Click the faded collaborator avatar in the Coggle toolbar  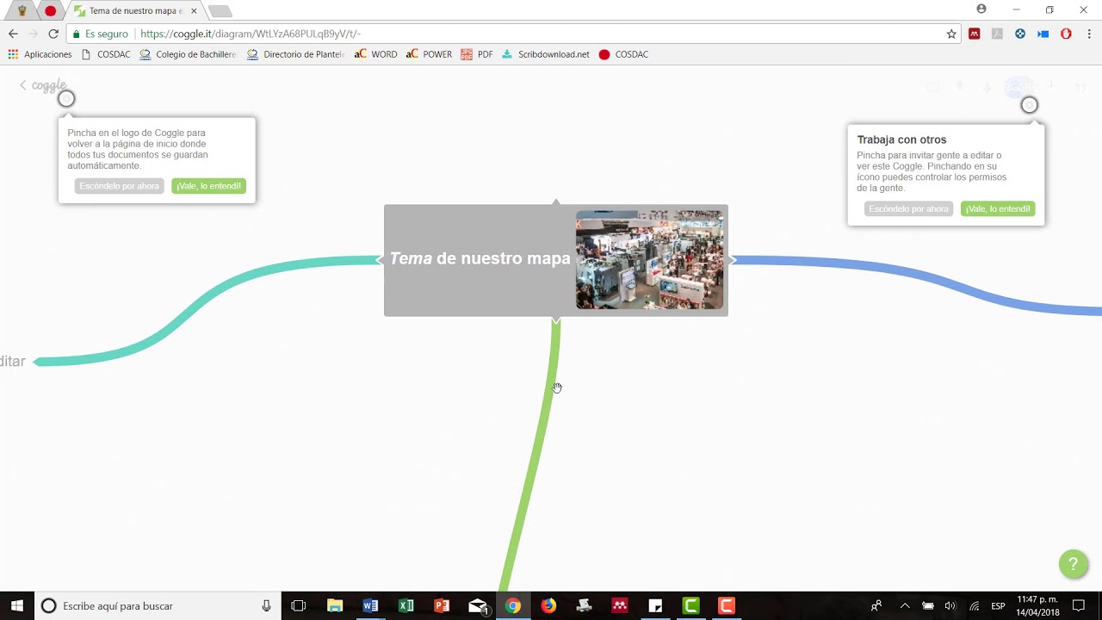tap(1020, 87)
